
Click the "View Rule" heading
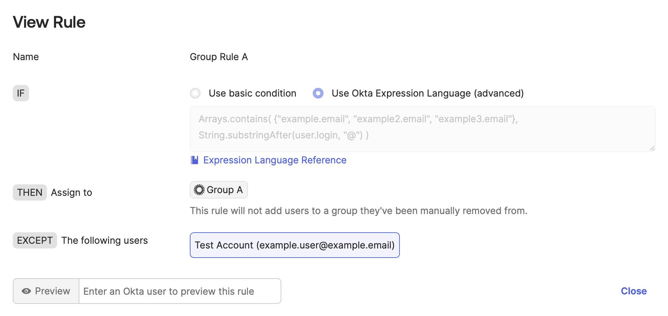click(x=49, y=22)
